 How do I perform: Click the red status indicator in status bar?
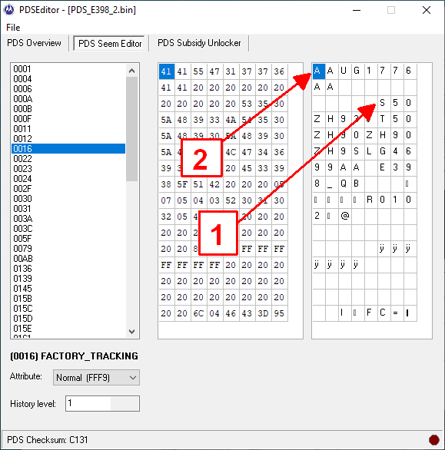click(x=433, y=440)
